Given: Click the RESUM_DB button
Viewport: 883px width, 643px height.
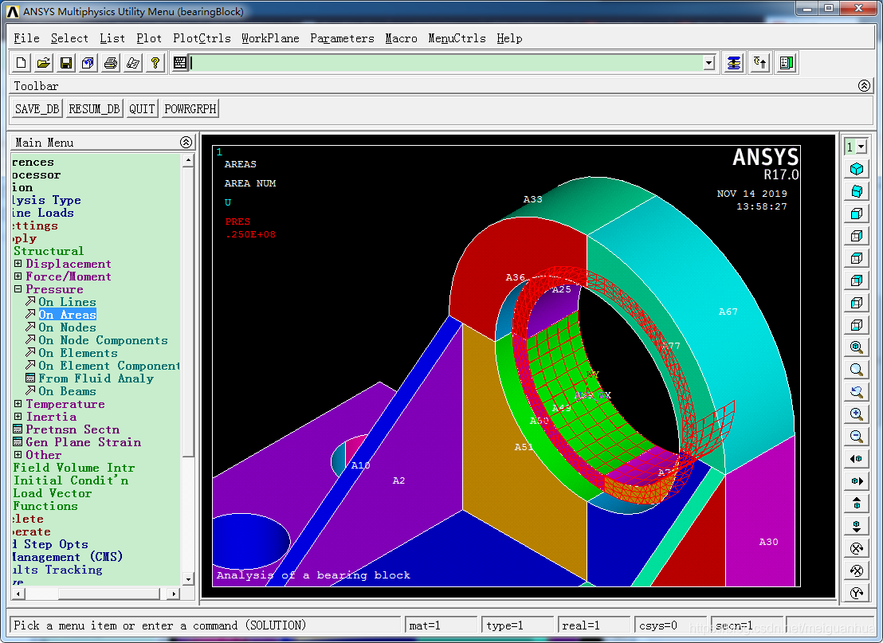Looking at the screenshot, I should tap(94, 108).
